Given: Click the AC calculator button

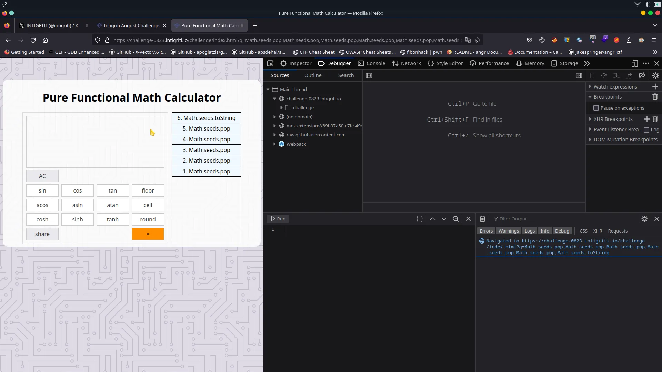Looking at the screenshot, I should 42,176.
